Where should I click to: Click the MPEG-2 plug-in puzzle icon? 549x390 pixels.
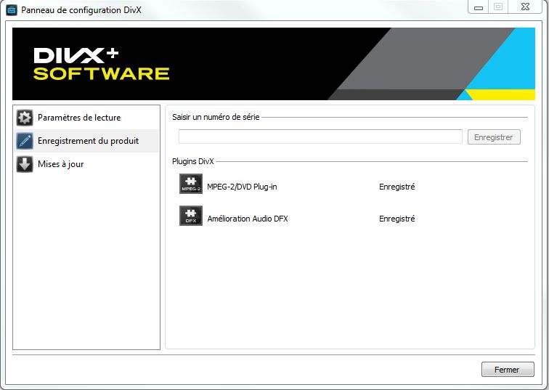(191, 184)
